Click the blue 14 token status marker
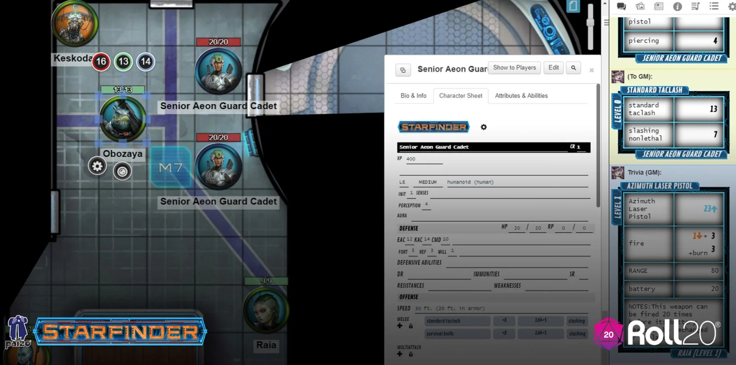Image resolution: width=736 pixels, height=365 pixels. tap(145, 62)
